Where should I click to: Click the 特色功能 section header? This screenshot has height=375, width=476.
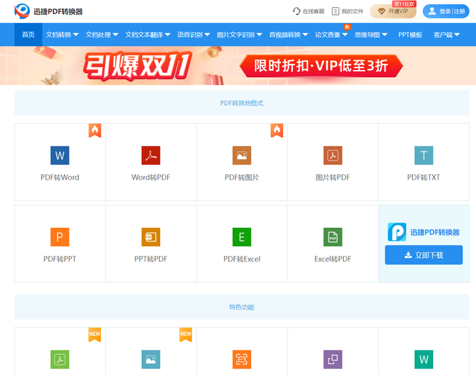click(242, 307)
